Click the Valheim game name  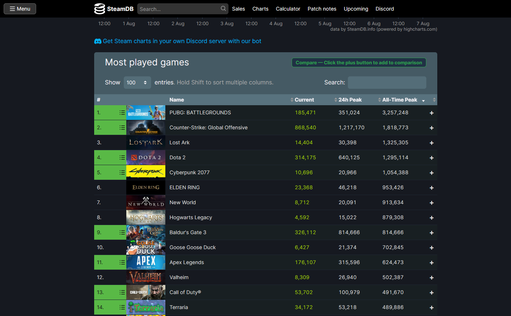pos(179,277)
